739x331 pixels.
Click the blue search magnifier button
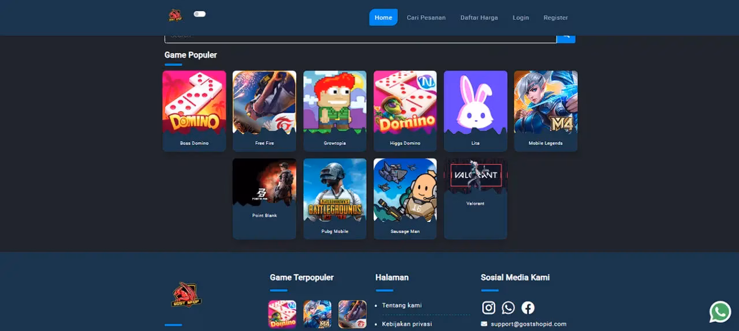click(566, 39)
